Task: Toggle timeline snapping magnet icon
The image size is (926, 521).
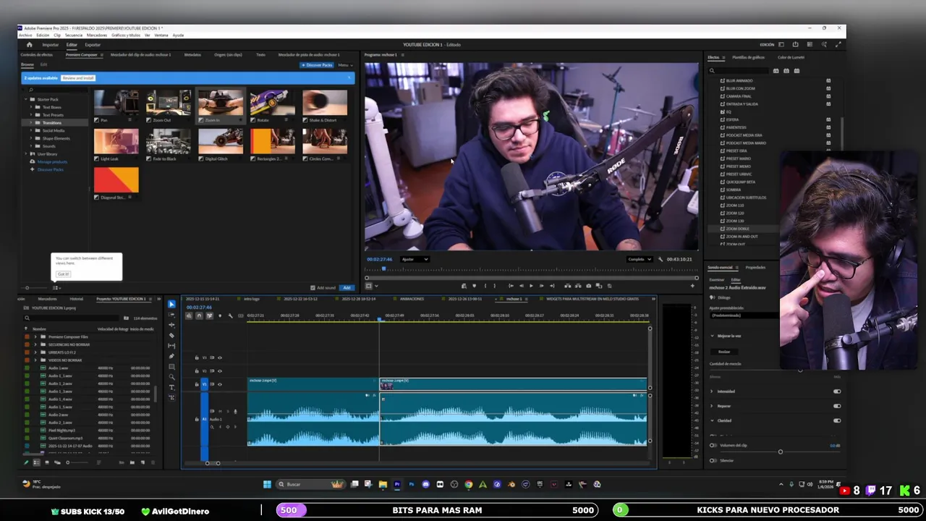Action: 200,315
